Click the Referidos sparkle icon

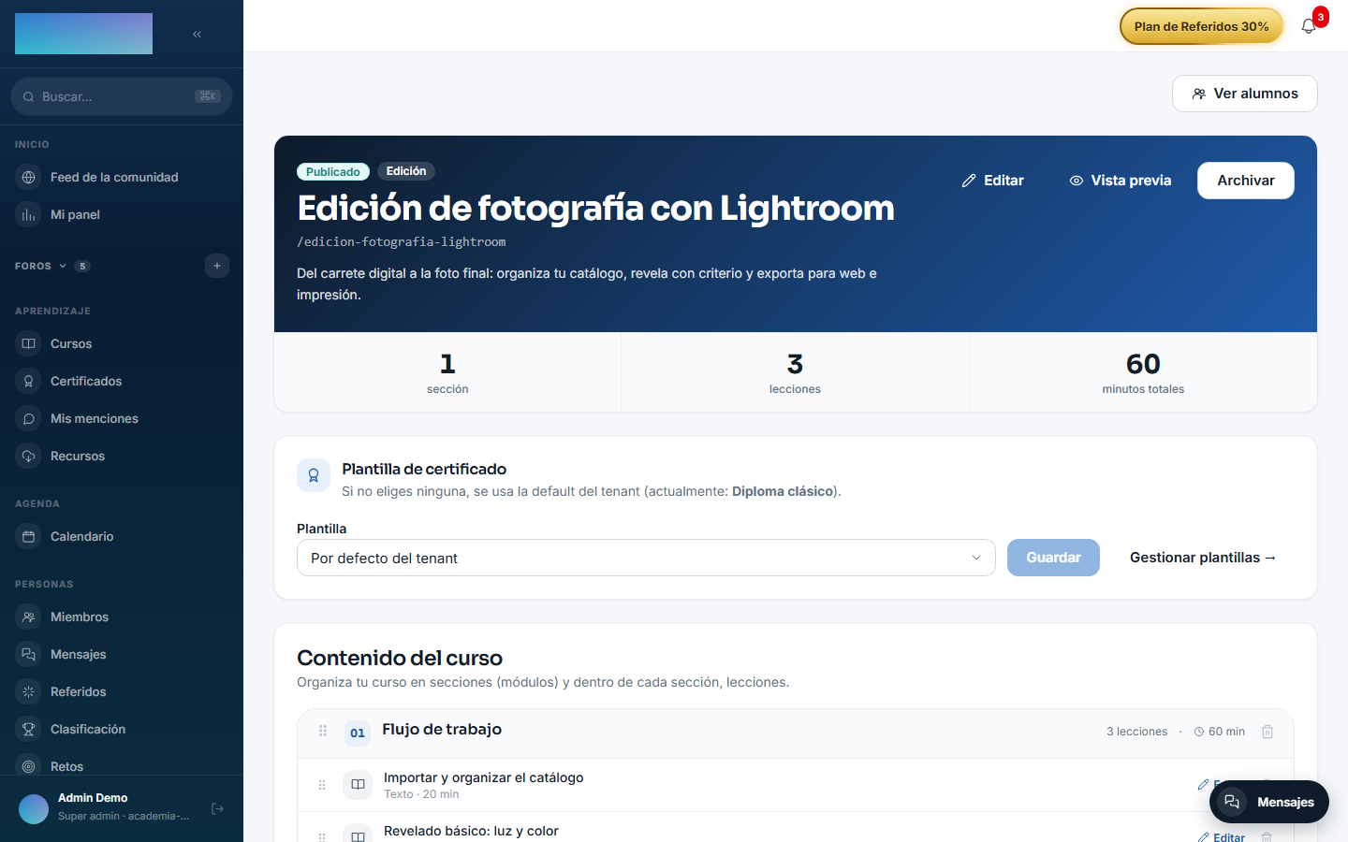pos(29,691)
